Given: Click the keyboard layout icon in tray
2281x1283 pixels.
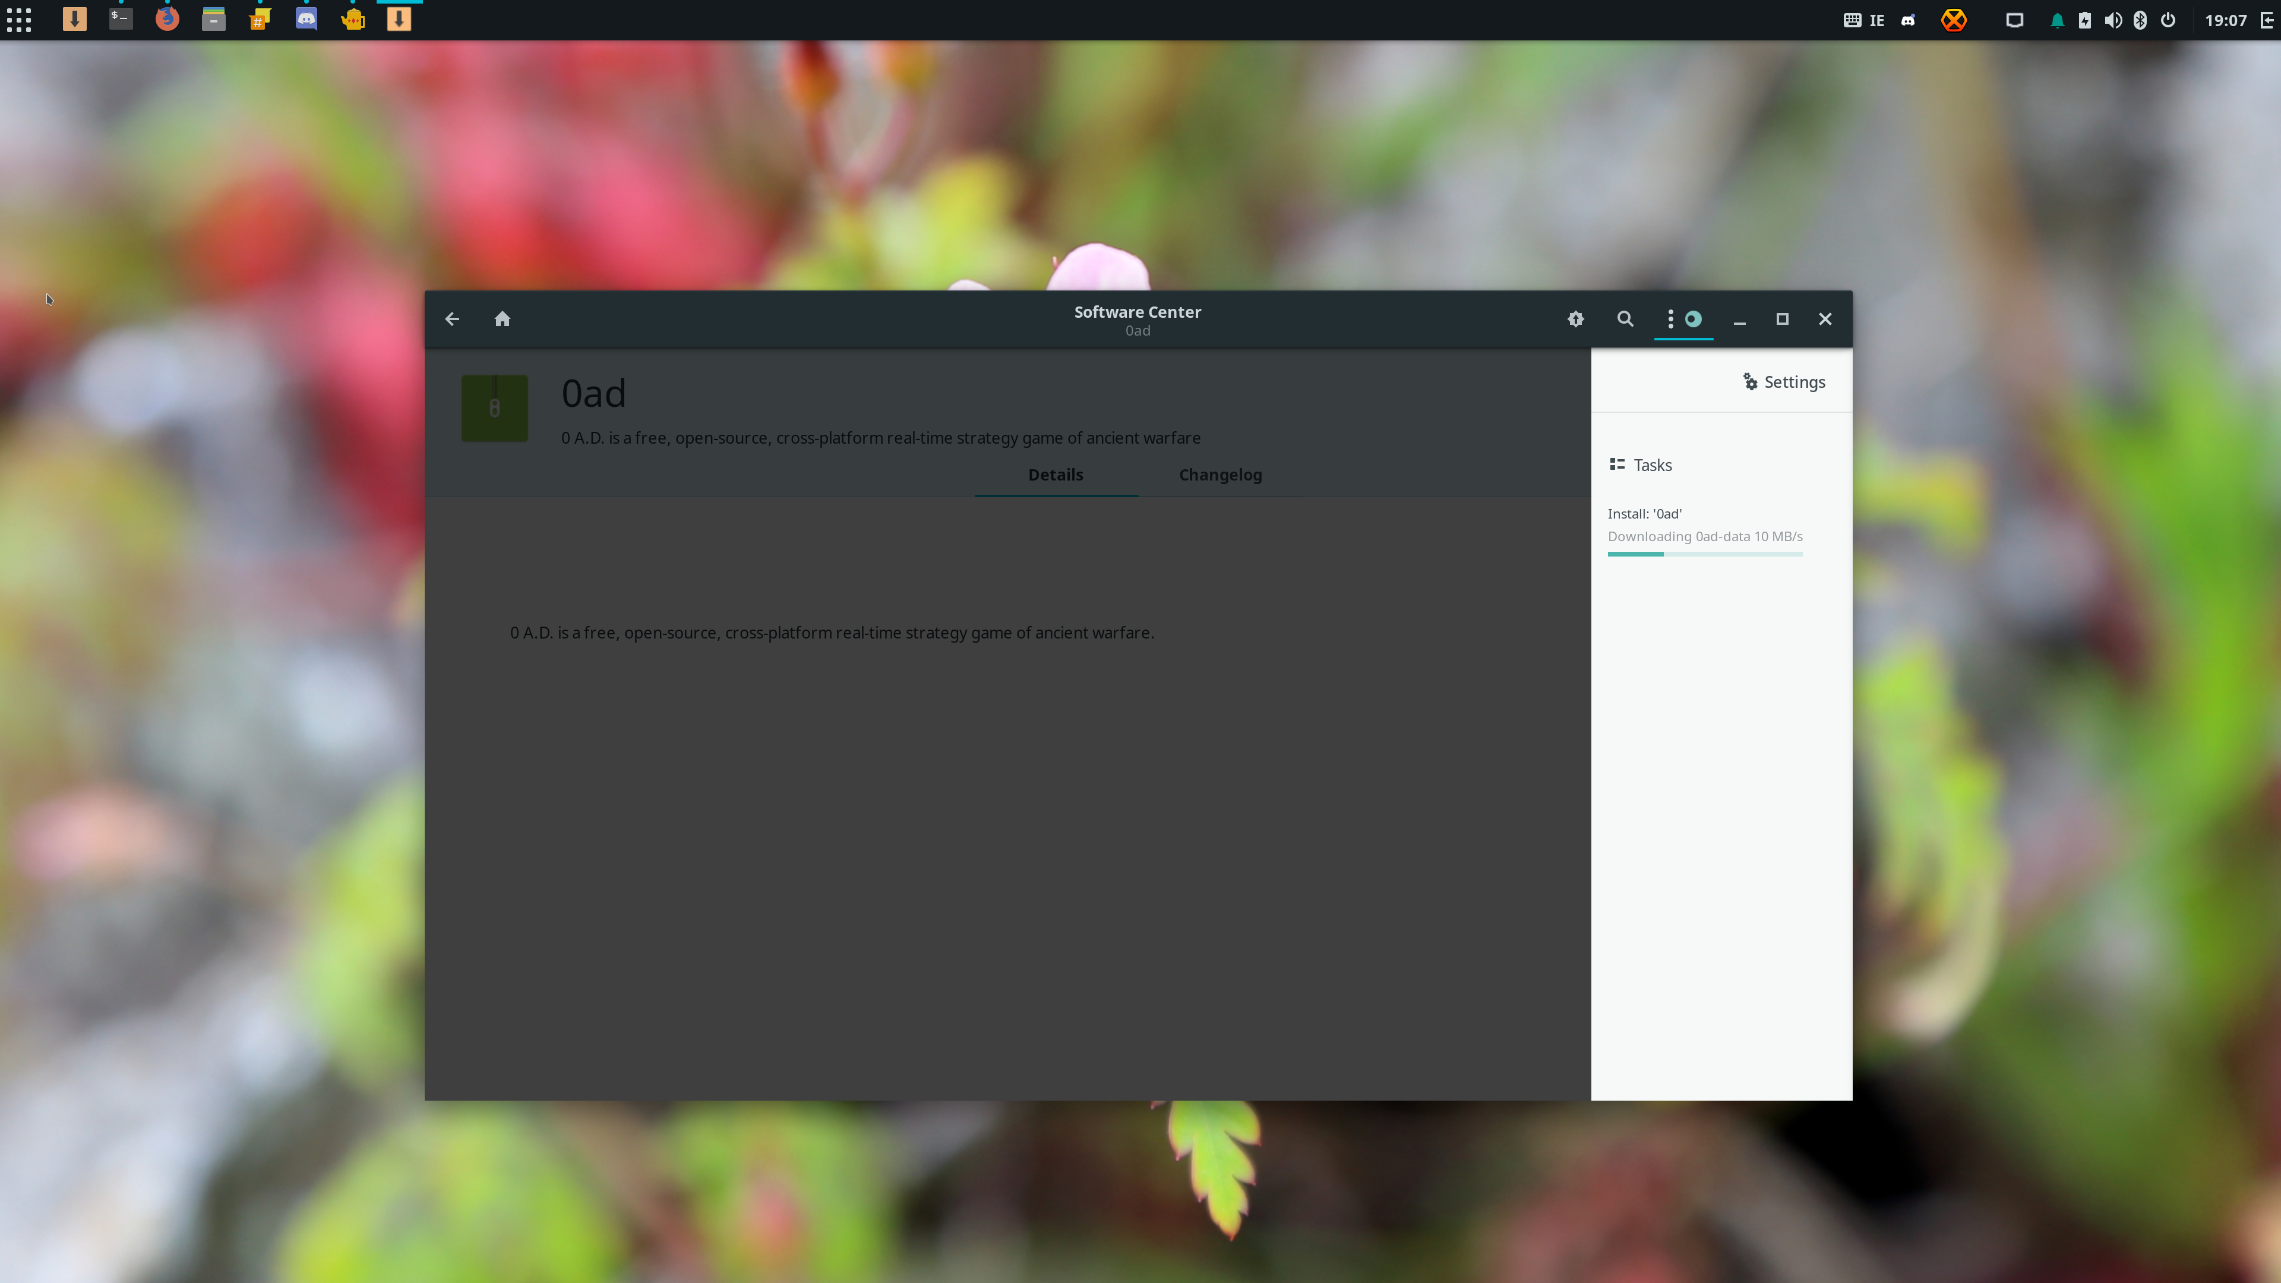Looking at the screenshot, I should pyautogui.click(x=1852, y=20).
